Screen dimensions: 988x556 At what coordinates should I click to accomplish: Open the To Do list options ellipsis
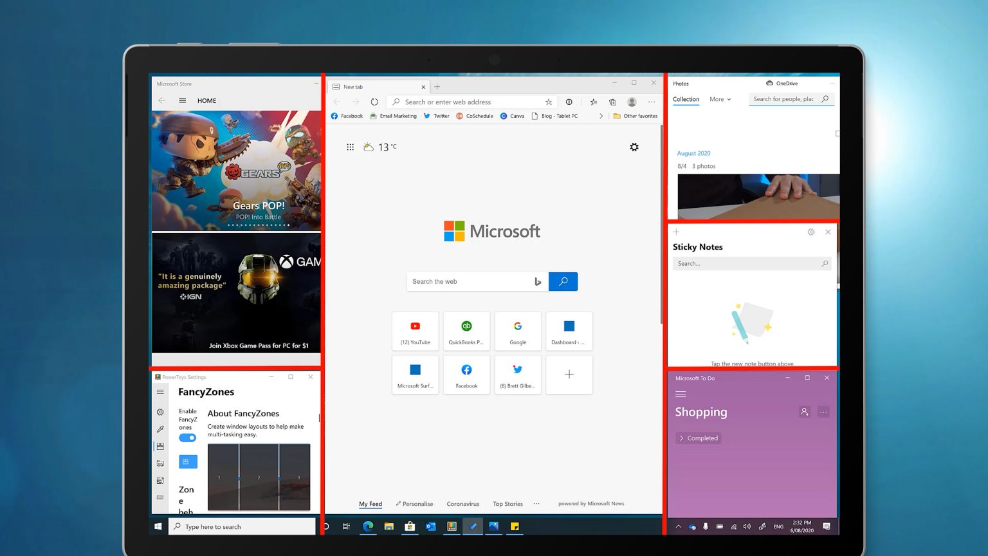[823, 412]
